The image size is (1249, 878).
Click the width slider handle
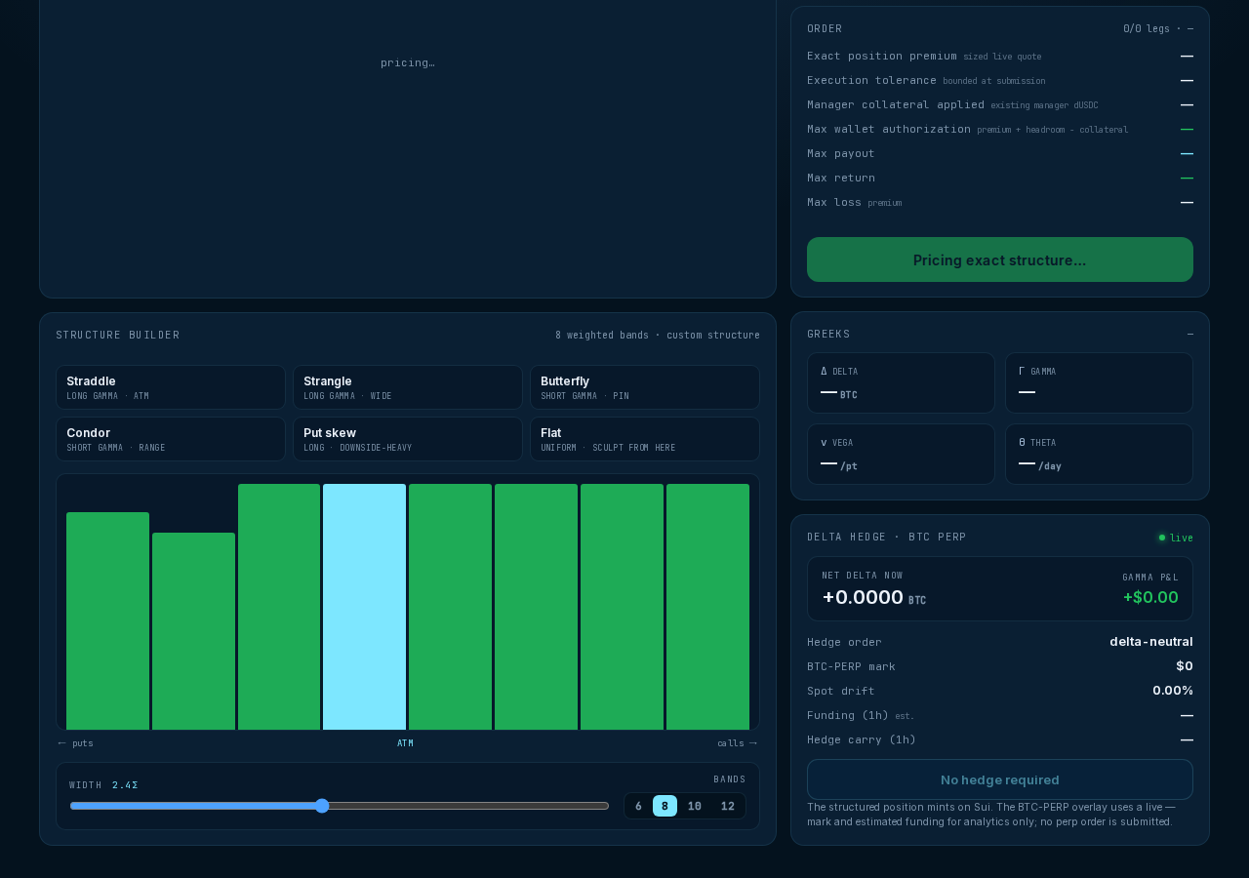pyautogui.click(x=322, y=806)
